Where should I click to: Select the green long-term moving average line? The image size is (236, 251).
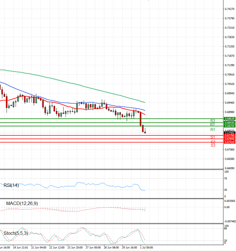72,83
